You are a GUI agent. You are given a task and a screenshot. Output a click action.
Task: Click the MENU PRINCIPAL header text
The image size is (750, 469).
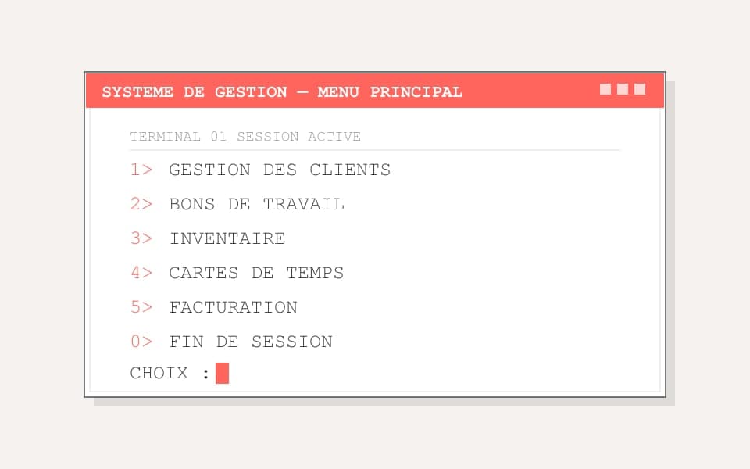tap(390, 92)
